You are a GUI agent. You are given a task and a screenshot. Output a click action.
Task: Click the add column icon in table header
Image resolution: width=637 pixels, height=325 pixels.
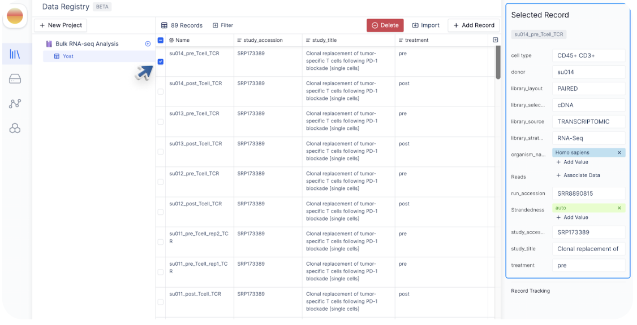pyautogui.click(x=495, y=40)
